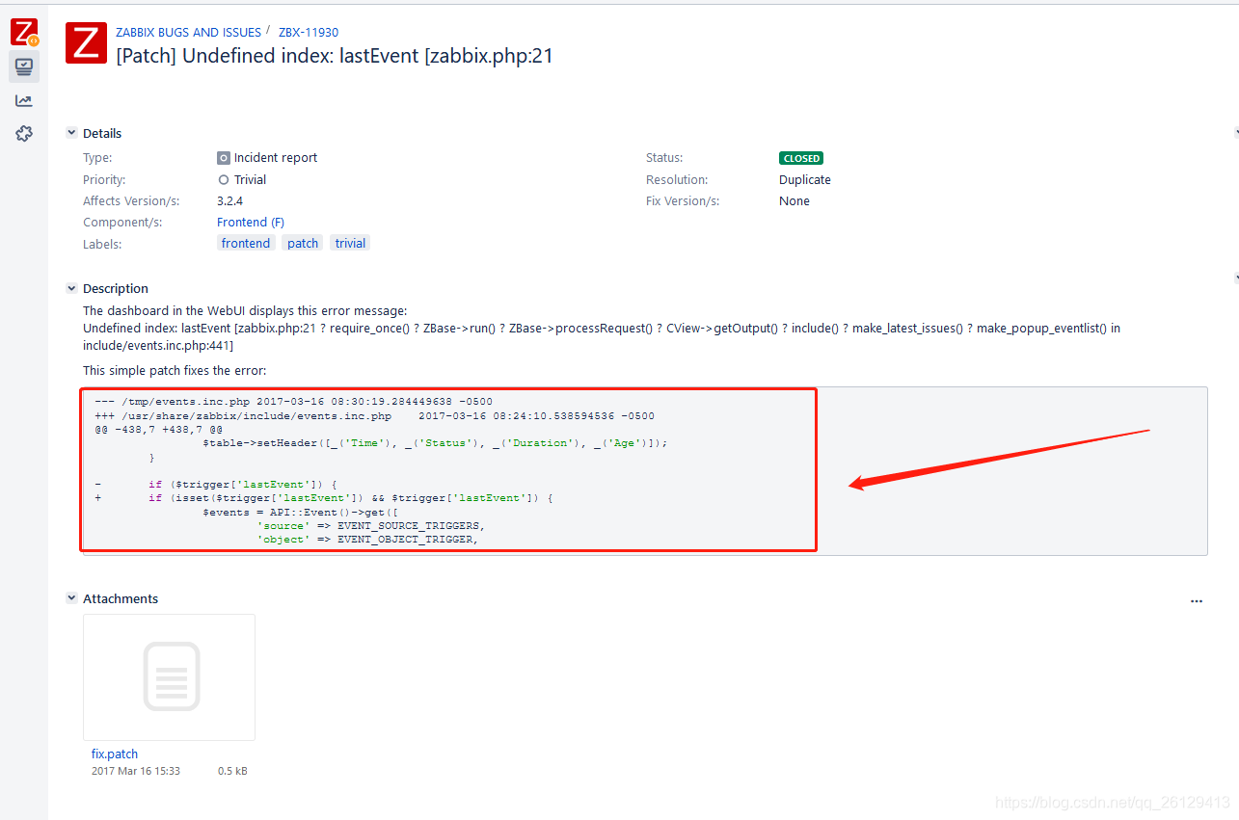This screenshot has width=1239, height=820.
Task: Click the Duplicate resolution value
Action: [805, 180]
